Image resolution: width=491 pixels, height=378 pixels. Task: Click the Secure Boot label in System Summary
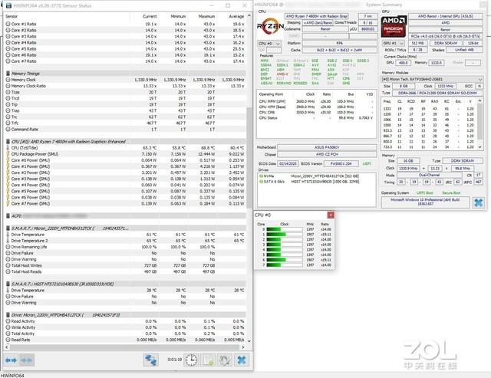(451, 193)
